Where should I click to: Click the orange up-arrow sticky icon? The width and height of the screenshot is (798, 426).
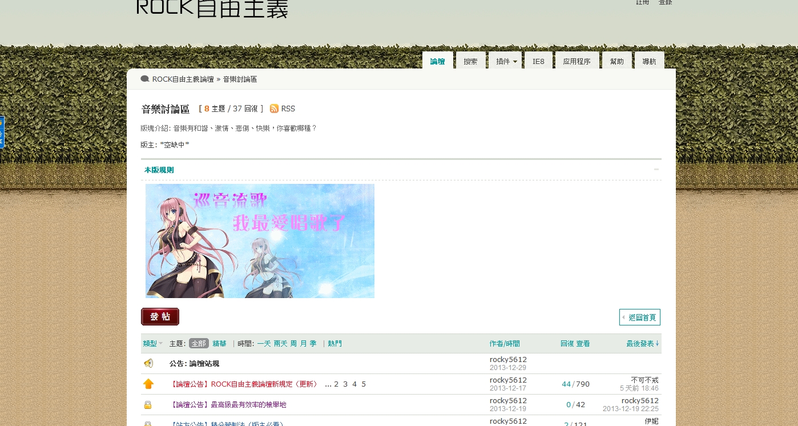(x=148, y=384)
